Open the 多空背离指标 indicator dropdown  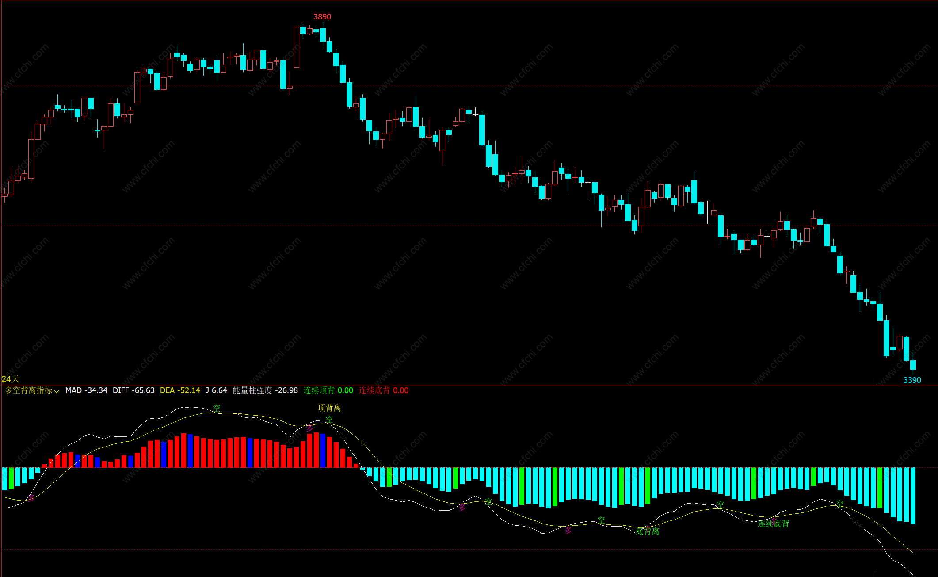[x=32, y=390]
